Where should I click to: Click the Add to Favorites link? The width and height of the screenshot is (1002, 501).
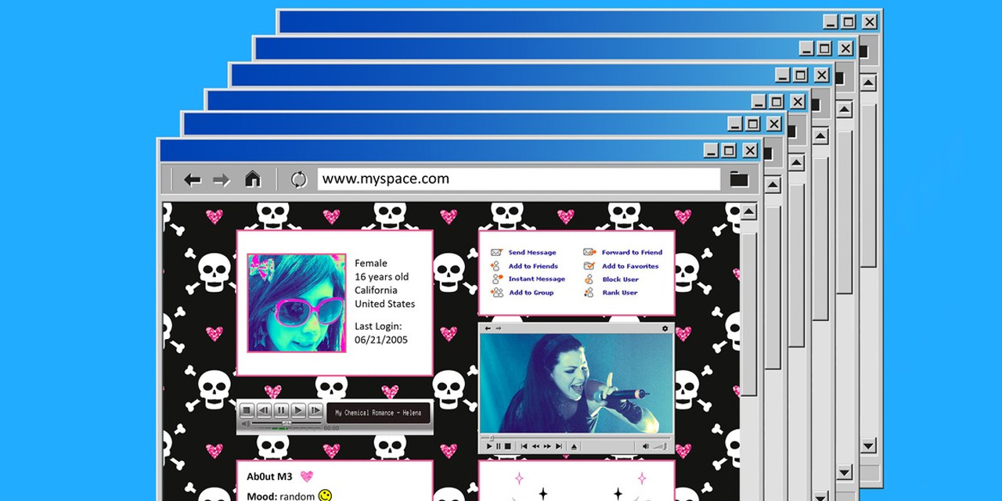click(630, 266)
